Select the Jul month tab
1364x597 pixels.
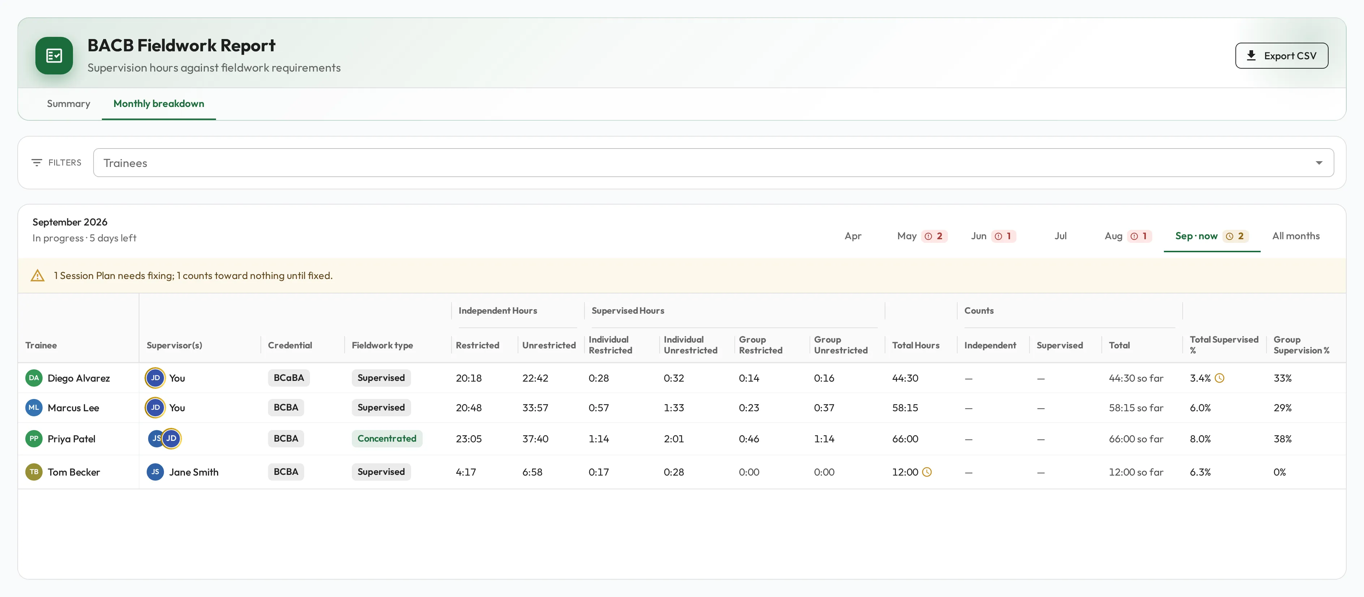point(1060,236)
